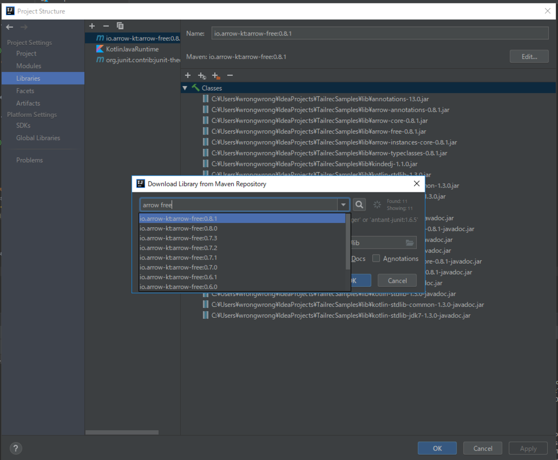Click the suggestion list scrollbar
The height and width of the screenshot is (460, 558).
point(348,242)
